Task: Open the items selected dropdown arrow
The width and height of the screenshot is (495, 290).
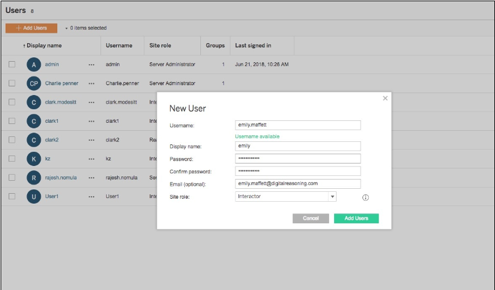Action: coord(67,28)
